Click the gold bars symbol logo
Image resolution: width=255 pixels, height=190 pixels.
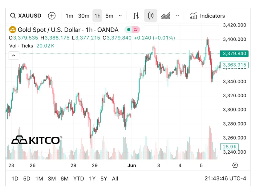pyautogui.click(x=13, y=30)
